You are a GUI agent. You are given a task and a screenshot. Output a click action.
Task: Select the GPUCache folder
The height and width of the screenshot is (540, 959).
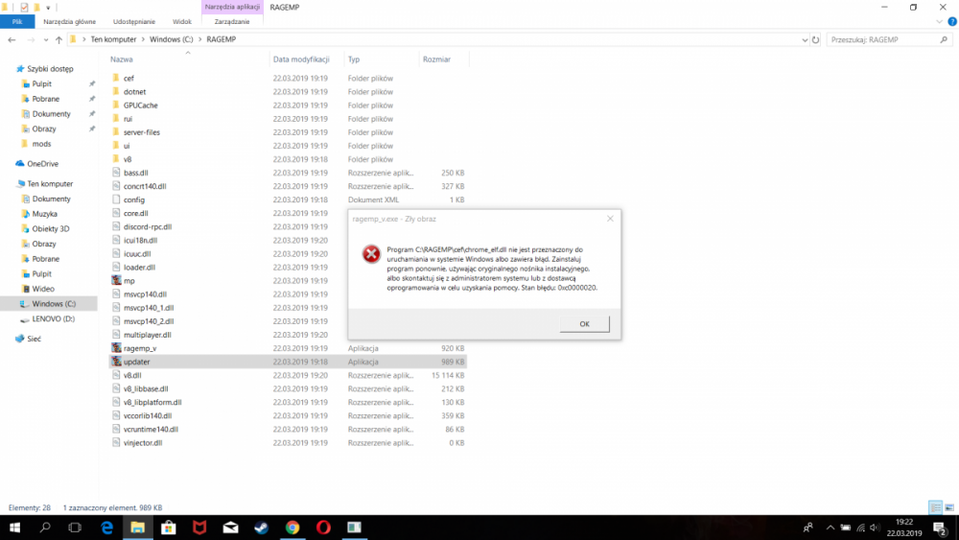[140, 106]
